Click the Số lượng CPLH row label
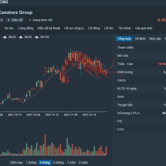The width and height of the screenshot is (166, 166). [128, 113]
